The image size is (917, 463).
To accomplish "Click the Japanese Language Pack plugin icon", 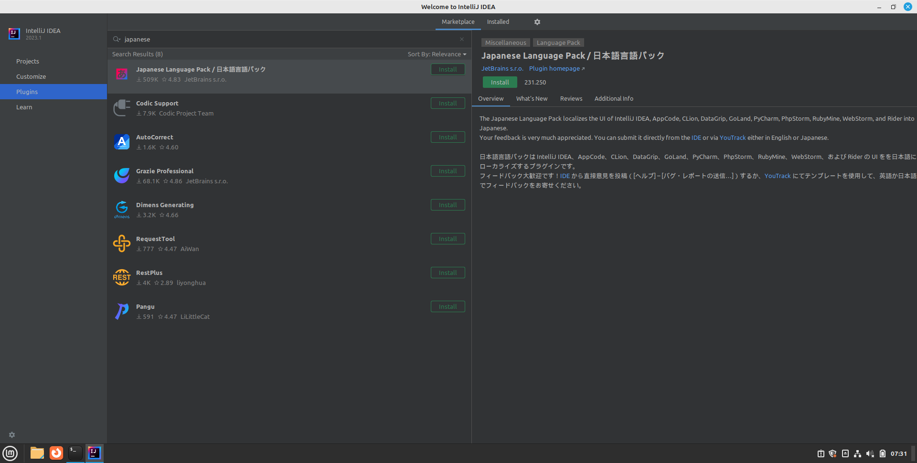I will tap(121, 74).
